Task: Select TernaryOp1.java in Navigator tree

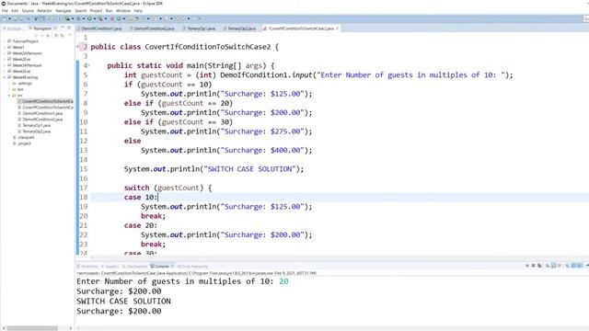Action: (36, 125)
